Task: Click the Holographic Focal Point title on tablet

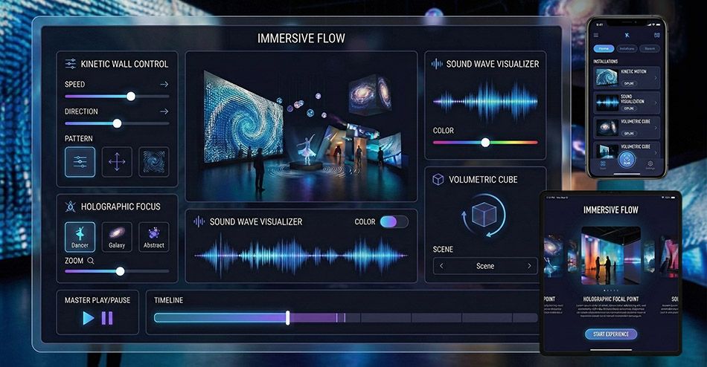Action: click(610, 299)
